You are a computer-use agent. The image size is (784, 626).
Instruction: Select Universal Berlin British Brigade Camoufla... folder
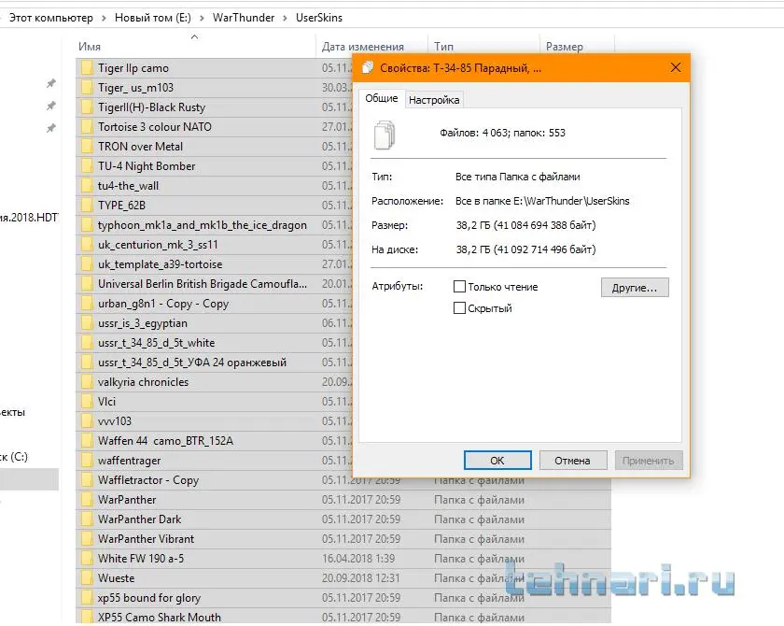point(203,284)
